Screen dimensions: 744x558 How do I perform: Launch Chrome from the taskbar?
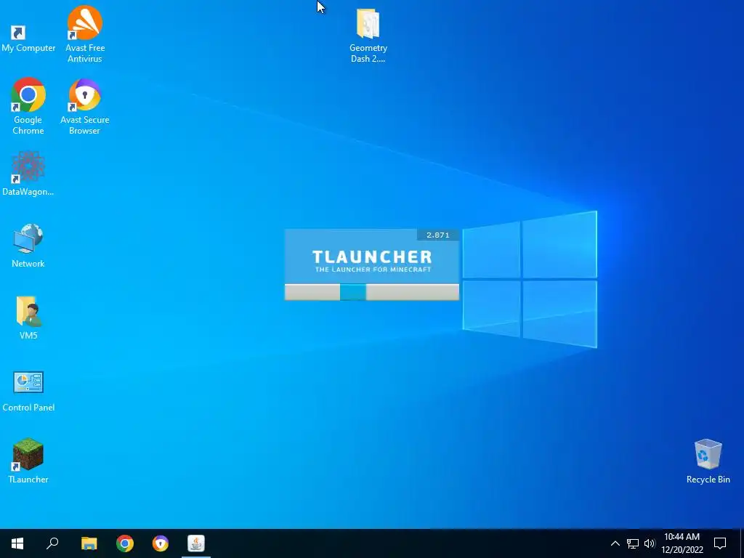(x=125, y=543)
